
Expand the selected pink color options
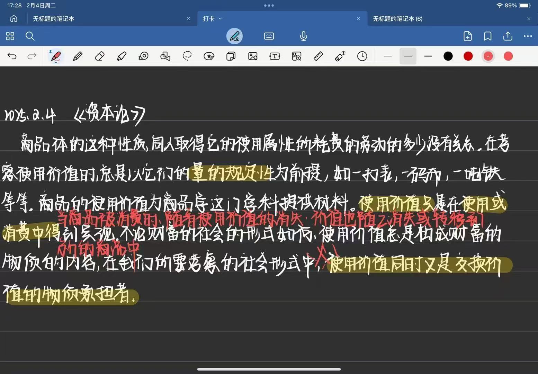tap(488, 56)
